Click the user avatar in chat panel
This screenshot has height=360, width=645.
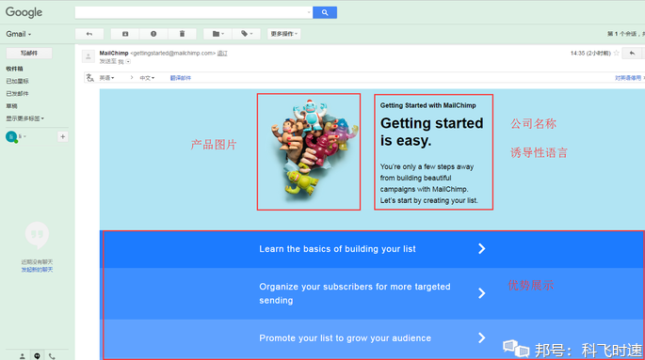[11, 136]
